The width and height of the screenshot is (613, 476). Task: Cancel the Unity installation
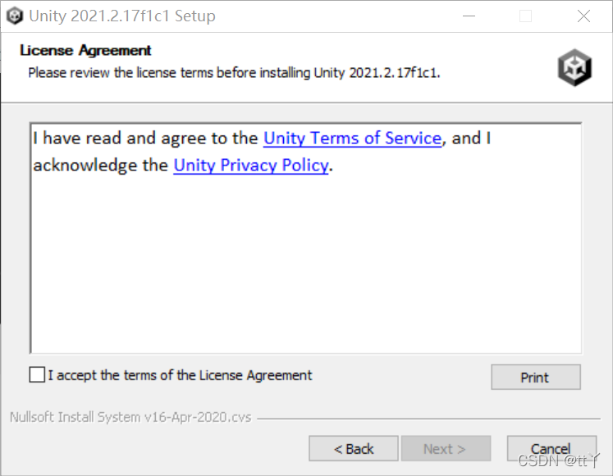[x=551, y=449]
